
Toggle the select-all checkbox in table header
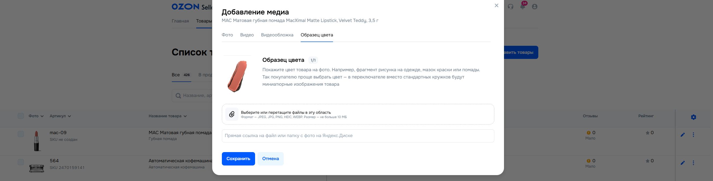click(x=21, y=116)
